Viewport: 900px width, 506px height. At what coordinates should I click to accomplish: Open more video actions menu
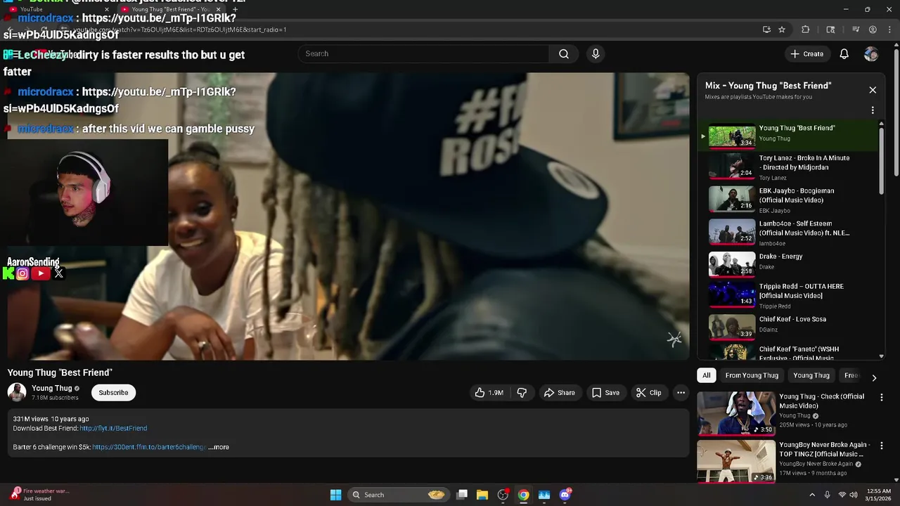pos(681,393)
